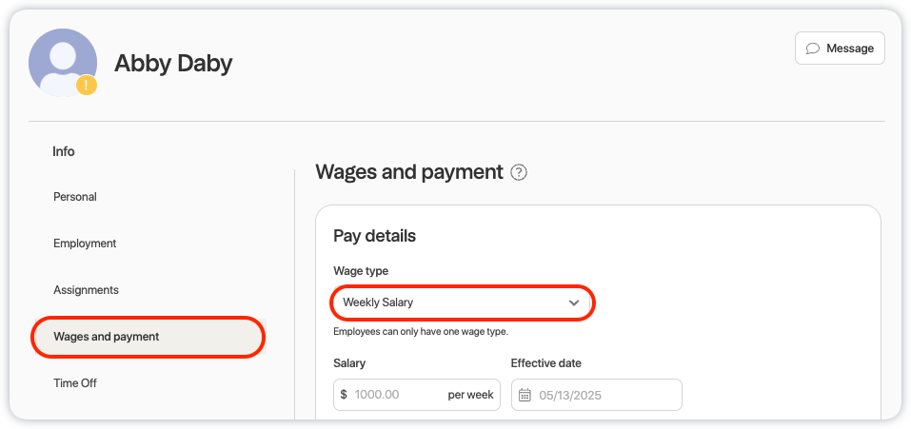Click the Abby Daby name heading
Screen dimensions: 911x429
[173, 64]
